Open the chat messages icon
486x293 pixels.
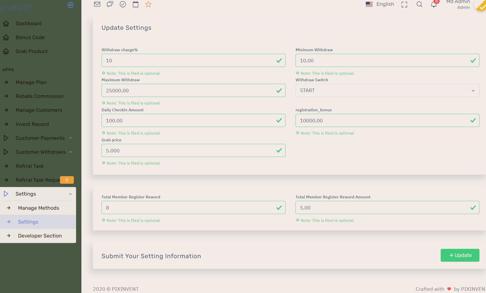(x=110, y=4)
